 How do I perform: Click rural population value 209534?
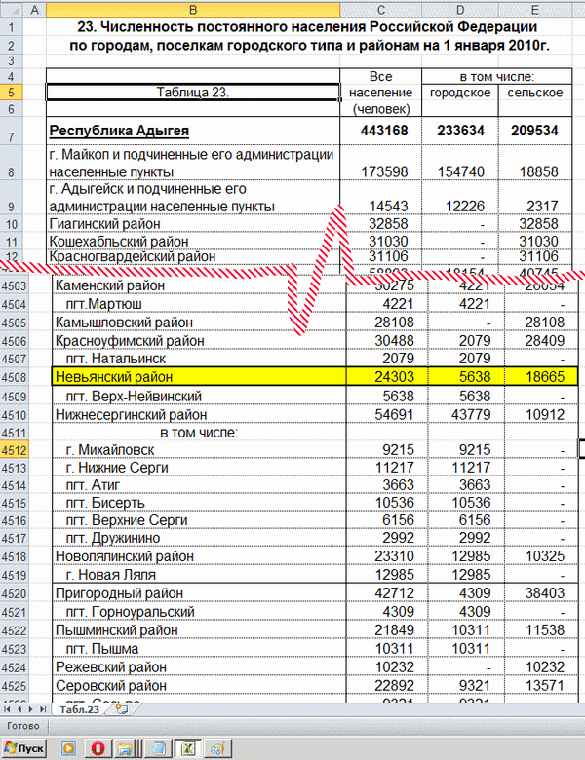535,131
